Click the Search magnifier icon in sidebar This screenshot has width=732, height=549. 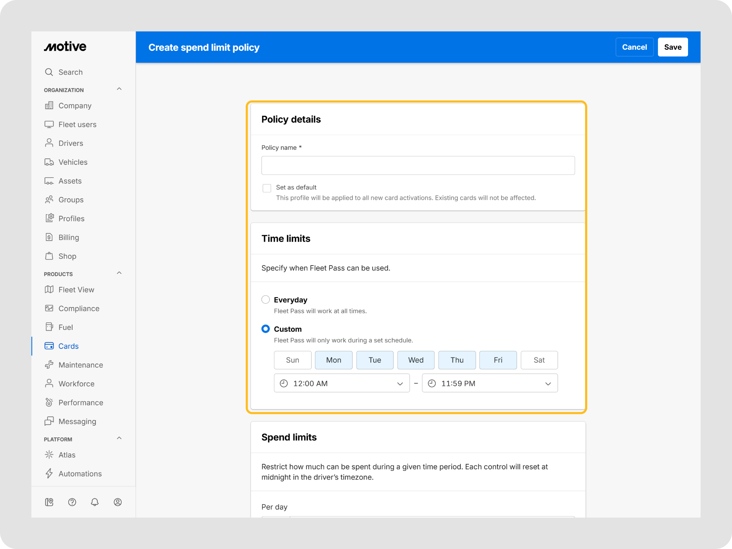pyautogui.click(x=49, y=72)
